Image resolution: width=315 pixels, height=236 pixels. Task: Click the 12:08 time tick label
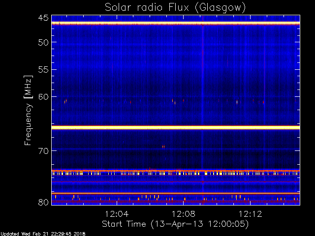(x=183, y=214)
